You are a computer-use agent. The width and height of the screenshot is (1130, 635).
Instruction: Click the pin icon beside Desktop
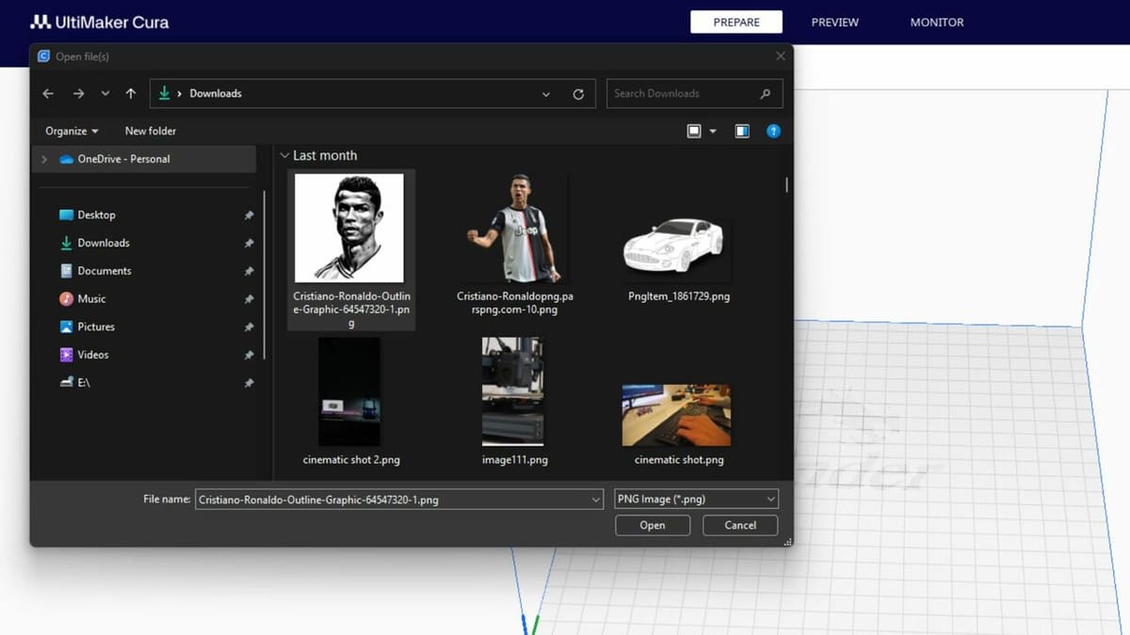click(249, 215)
